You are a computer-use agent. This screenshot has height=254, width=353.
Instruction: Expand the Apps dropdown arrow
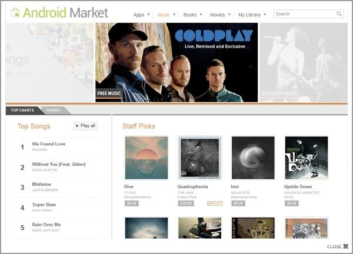click(x=149, y=15)
